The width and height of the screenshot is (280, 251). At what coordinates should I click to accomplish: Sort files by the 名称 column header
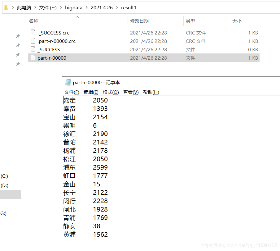[34, 21]
